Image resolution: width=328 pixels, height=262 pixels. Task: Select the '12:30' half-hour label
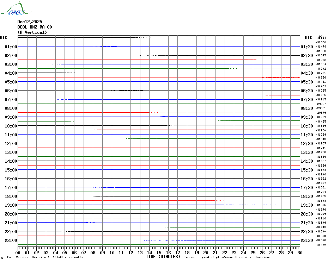pyautogui.click(x=307, y=144)
